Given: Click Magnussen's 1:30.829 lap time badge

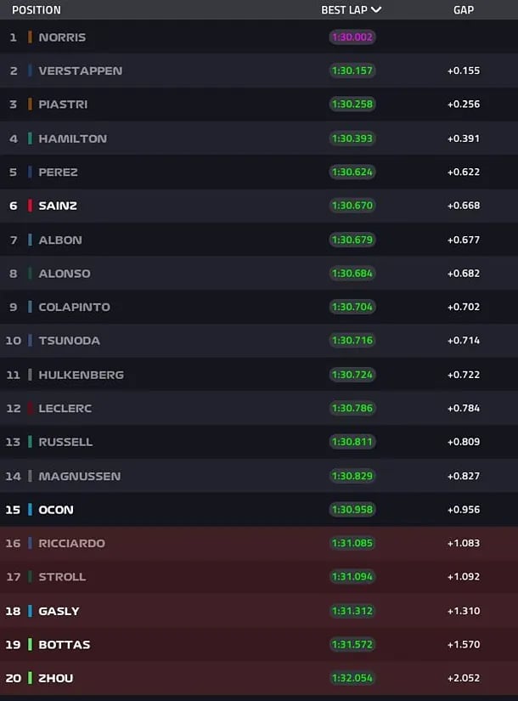Looking at the screenshot, I should (x=352, y=476).
